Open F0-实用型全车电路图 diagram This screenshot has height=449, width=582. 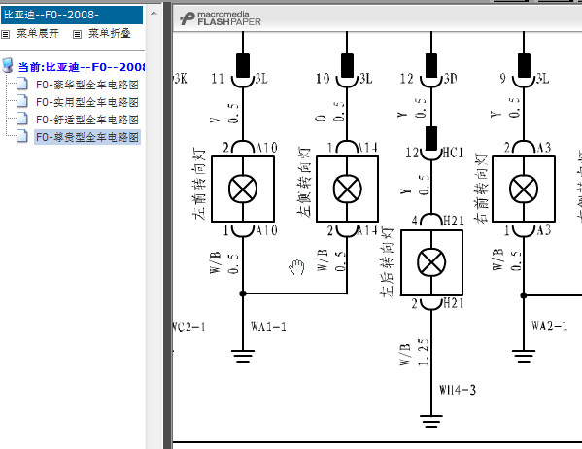point(87,102)
